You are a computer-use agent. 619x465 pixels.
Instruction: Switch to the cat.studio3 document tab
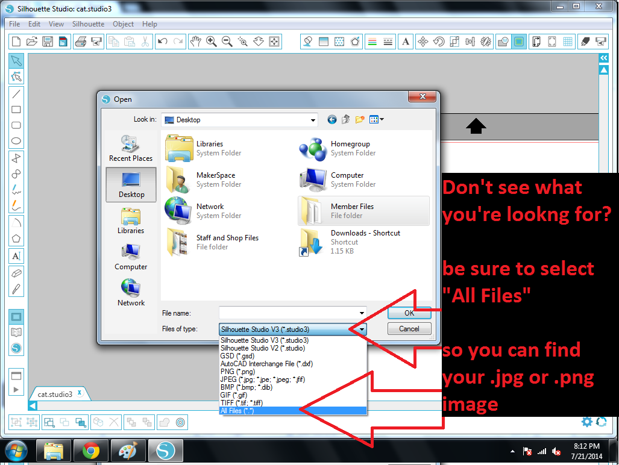pos(55,394)
